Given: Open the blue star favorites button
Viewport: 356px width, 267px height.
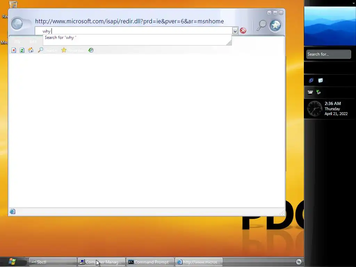Looking at the screenshot, I should 275,25.
